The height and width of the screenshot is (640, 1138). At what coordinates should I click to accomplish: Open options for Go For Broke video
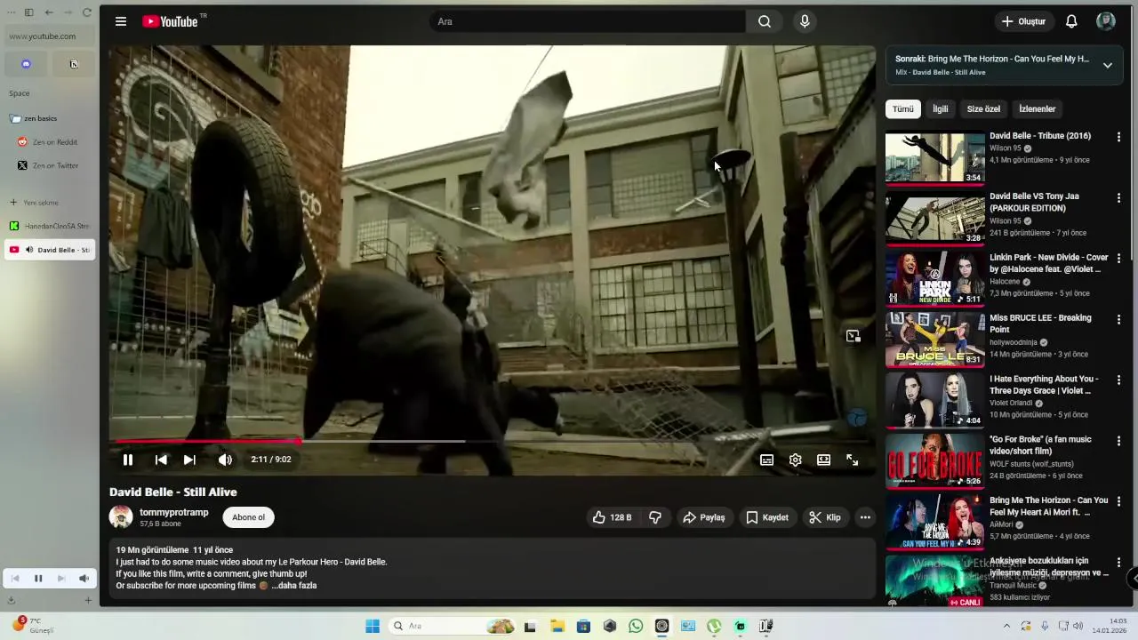pos(1118,440)
